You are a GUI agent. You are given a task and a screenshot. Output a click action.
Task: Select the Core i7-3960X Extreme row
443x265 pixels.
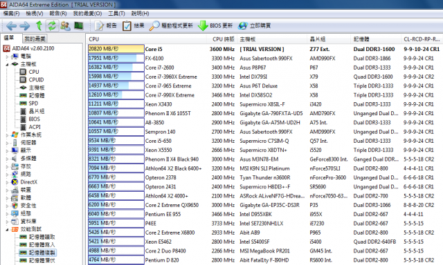point(265,77)
